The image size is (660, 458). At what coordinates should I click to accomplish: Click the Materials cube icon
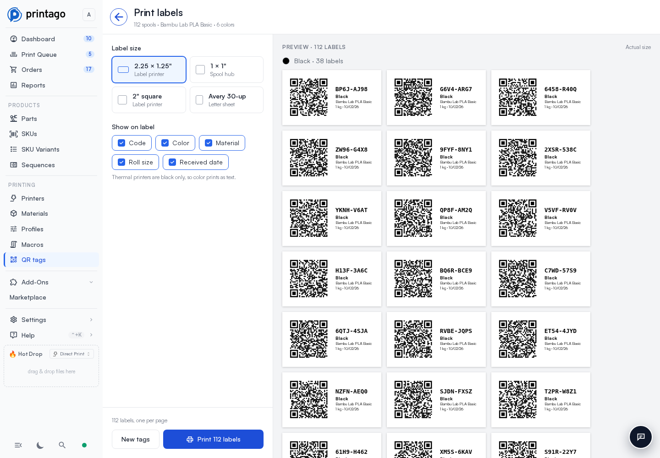click(x=14, y=213)
